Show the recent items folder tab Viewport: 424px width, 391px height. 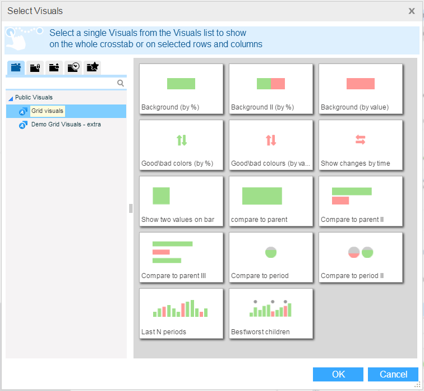coord(73,68)
